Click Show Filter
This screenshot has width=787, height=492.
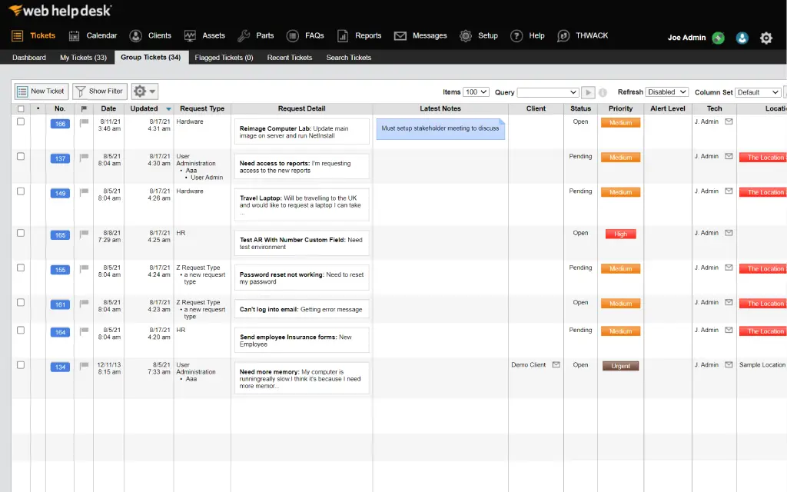click(x=99, y=91)
